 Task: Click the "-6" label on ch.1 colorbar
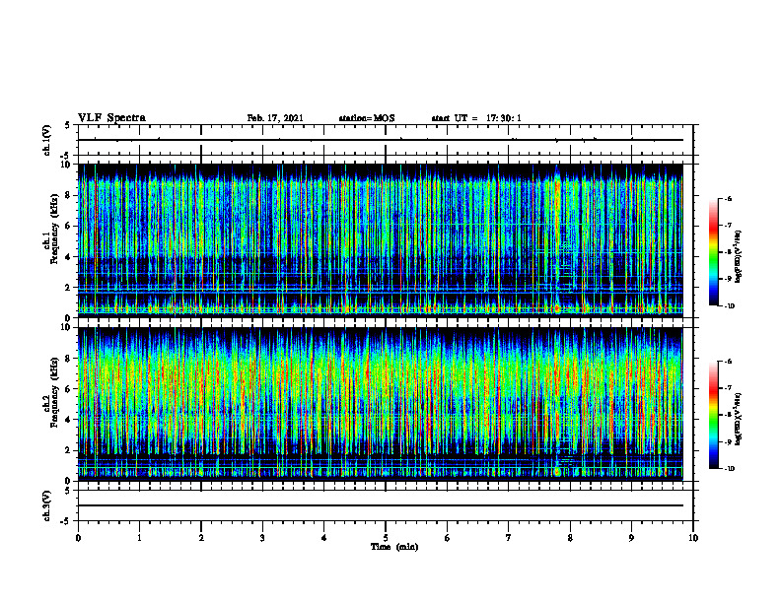pyautogui.click(x=728, y=199)
